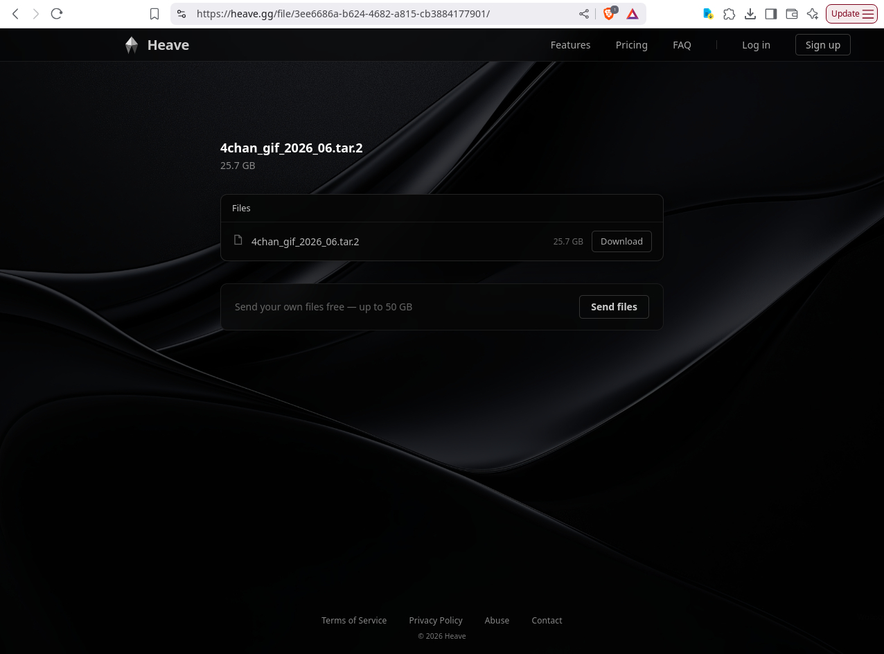Click the file document icon in the list

coord(238,240)
